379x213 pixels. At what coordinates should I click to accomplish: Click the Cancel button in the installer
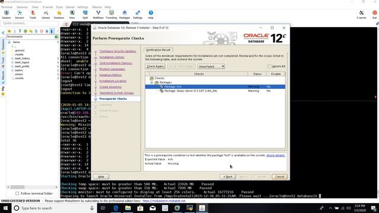pyautogui.click(x=280, y=177)
